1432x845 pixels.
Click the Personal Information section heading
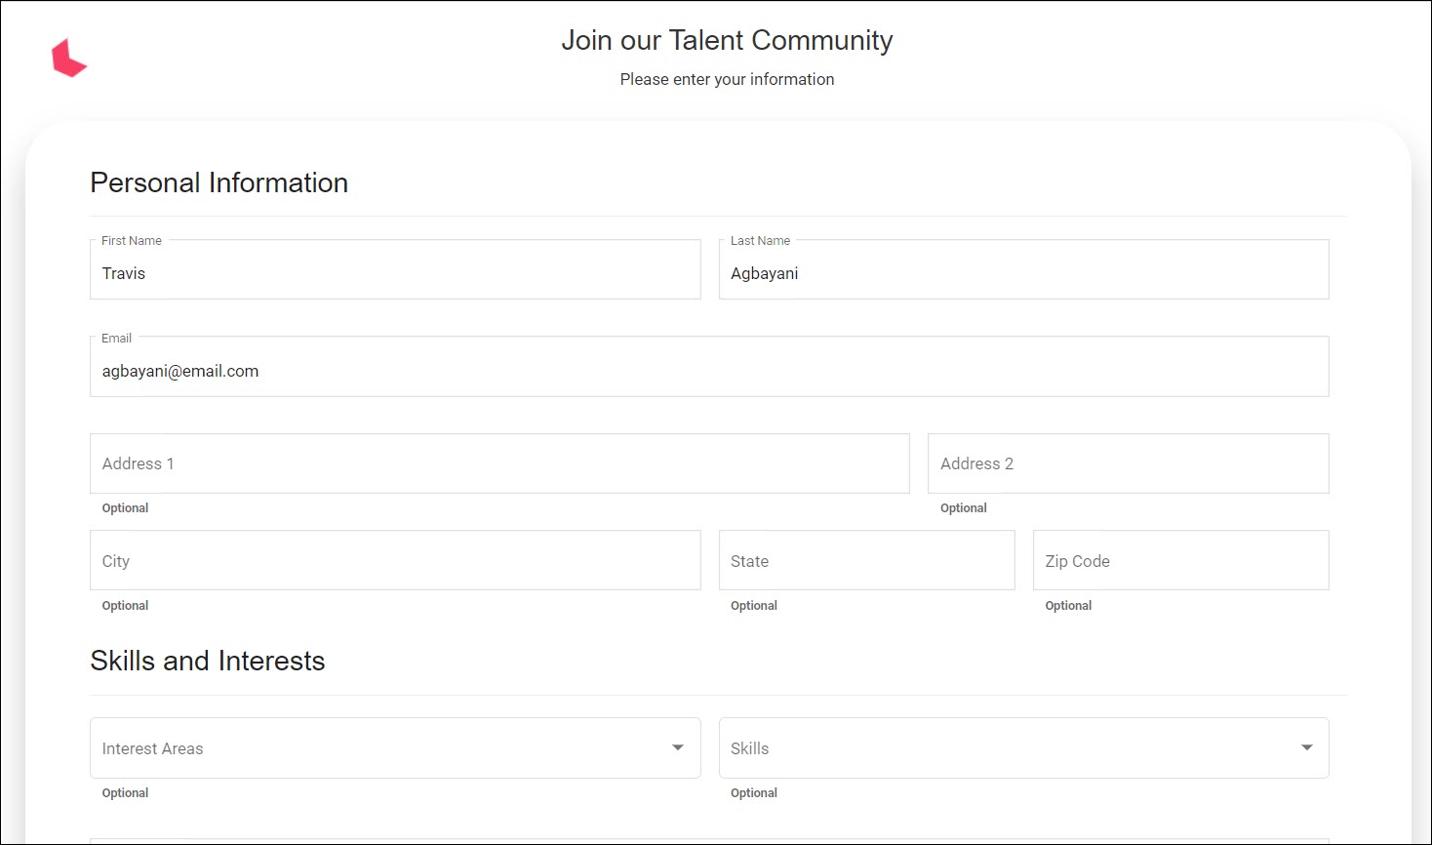coord(219,182)
